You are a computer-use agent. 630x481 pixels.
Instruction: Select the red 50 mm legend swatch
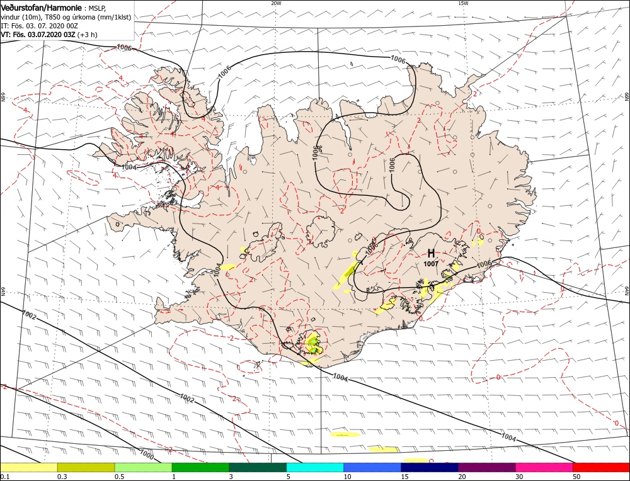pyautogui.click(x=601, y=467)
